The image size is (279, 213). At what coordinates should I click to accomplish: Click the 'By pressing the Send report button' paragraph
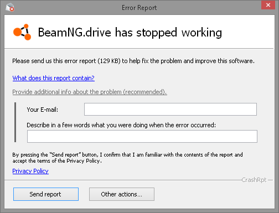(127, 158)
